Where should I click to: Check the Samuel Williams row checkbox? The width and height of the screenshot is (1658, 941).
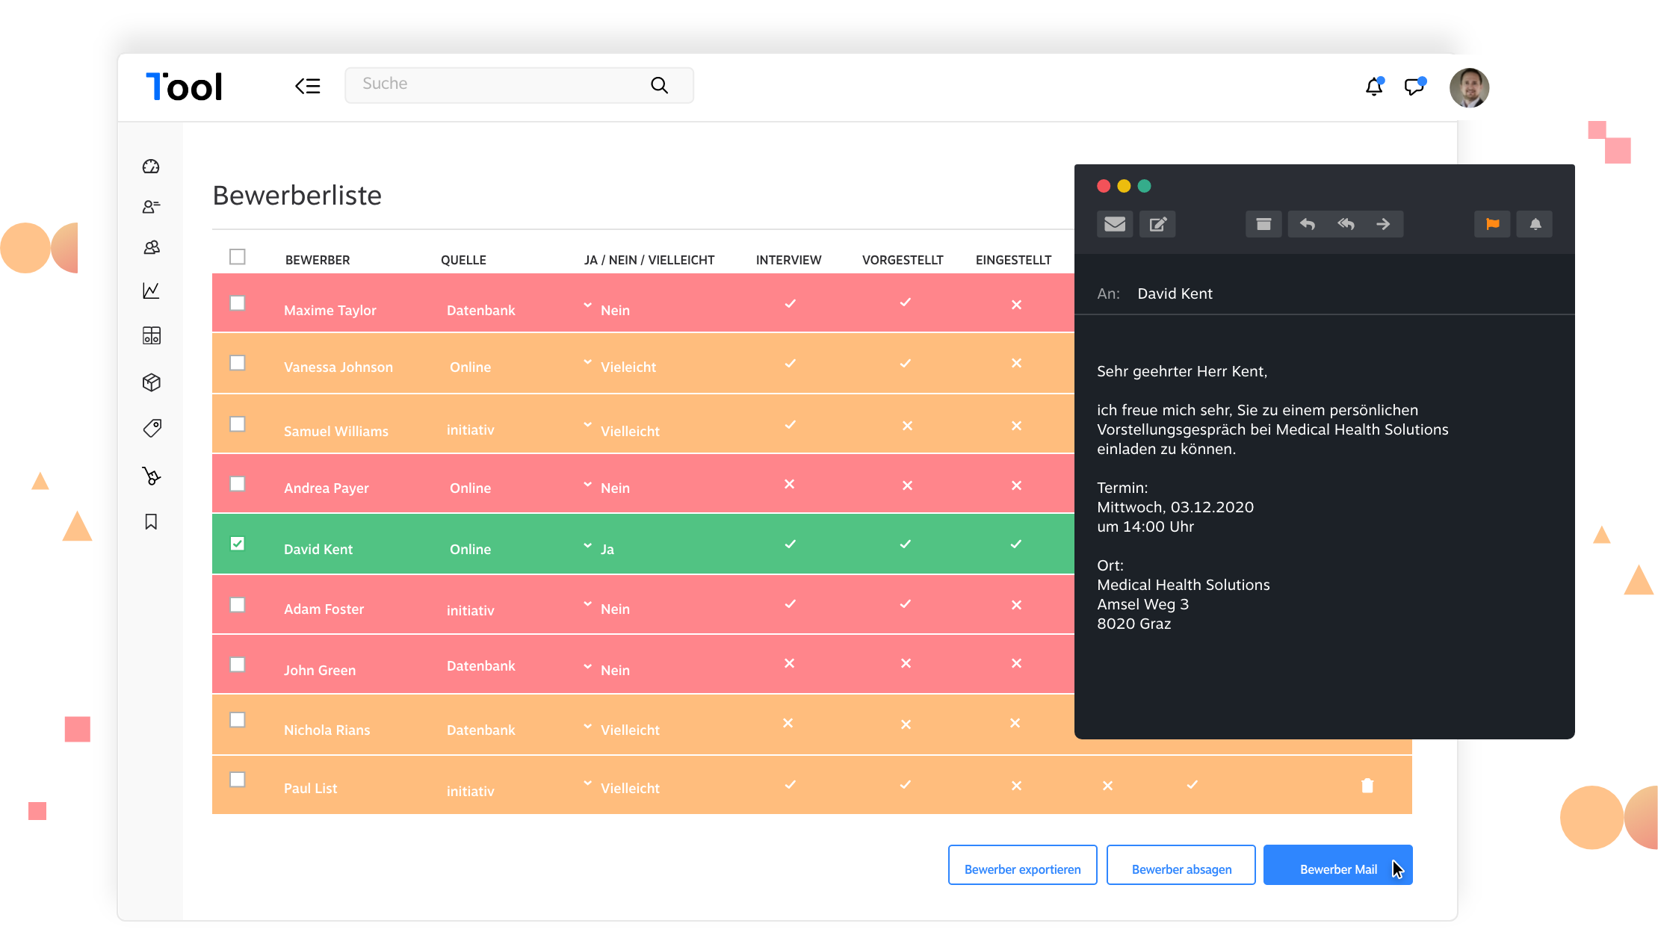(x=238, y=424)
